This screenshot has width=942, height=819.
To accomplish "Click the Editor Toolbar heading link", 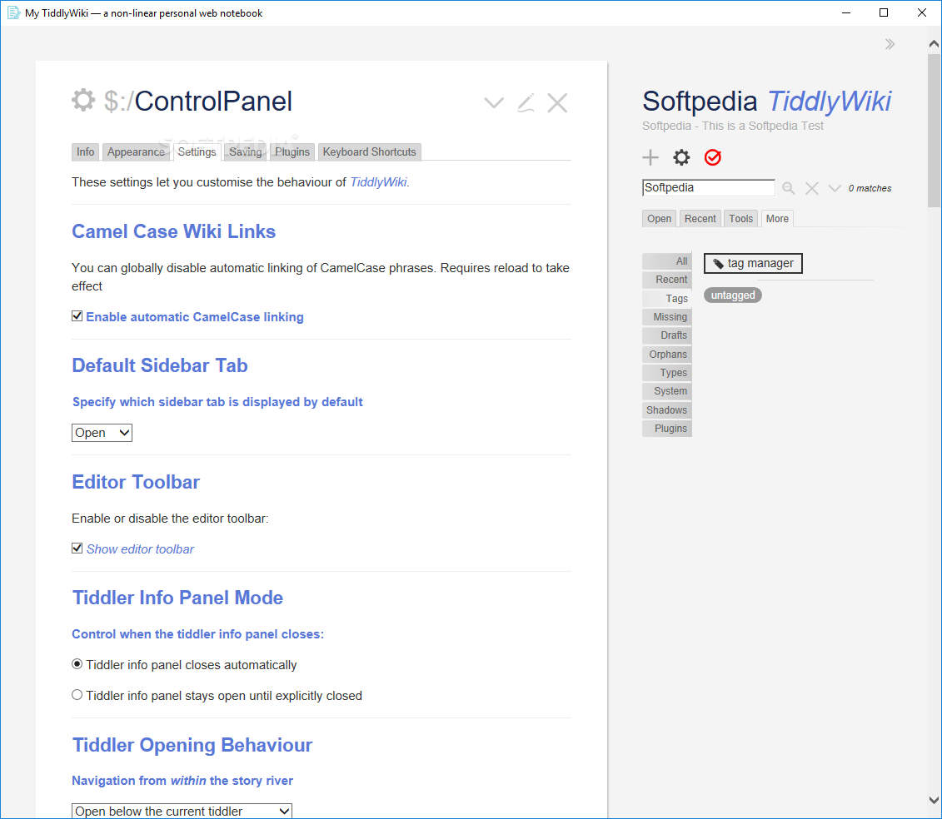I will coord(136,482).
